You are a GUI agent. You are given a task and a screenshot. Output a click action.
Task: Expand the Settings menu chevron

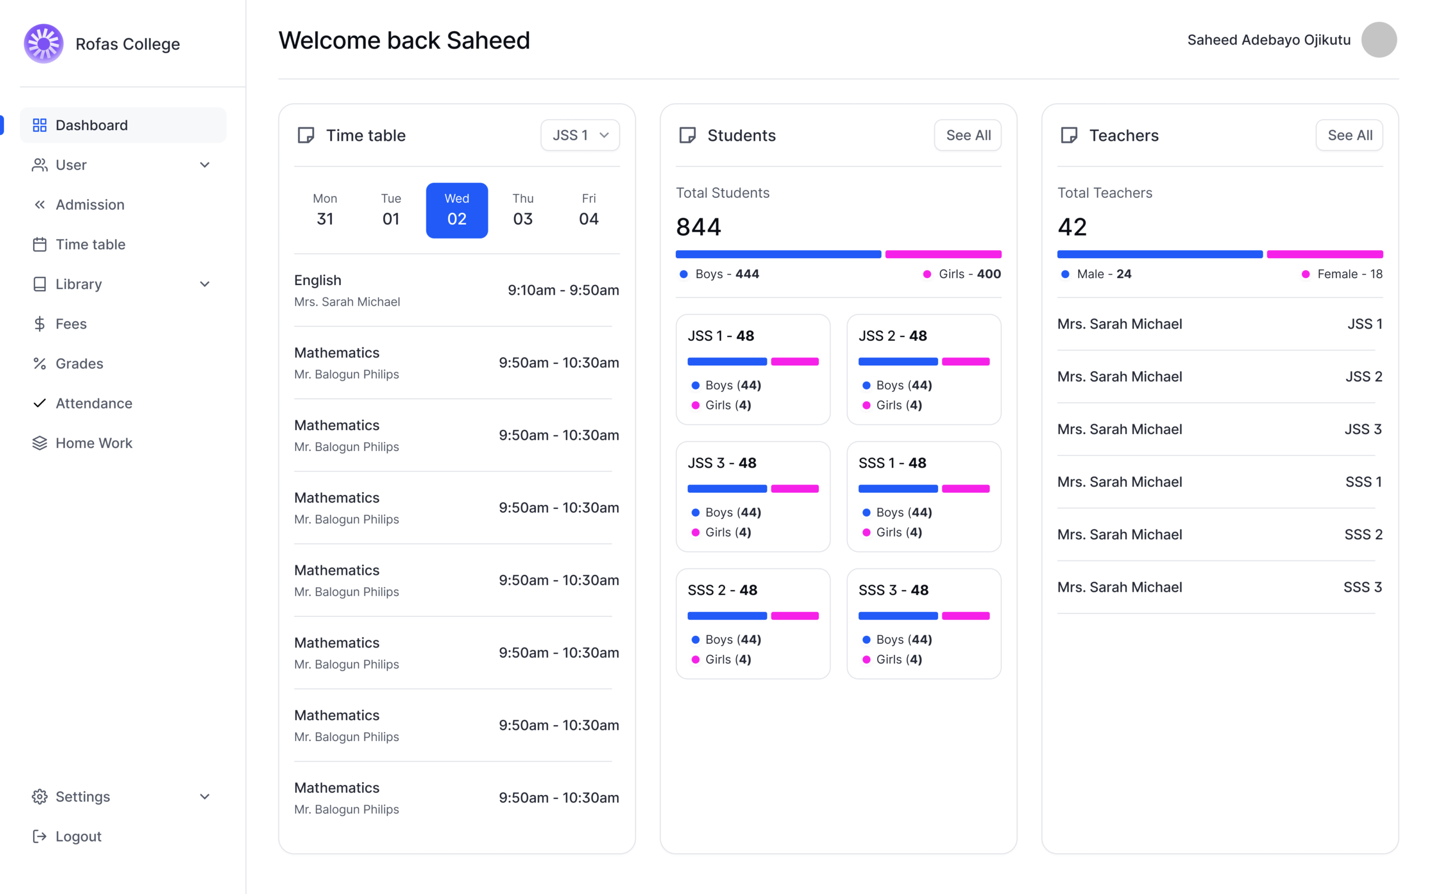205,796
